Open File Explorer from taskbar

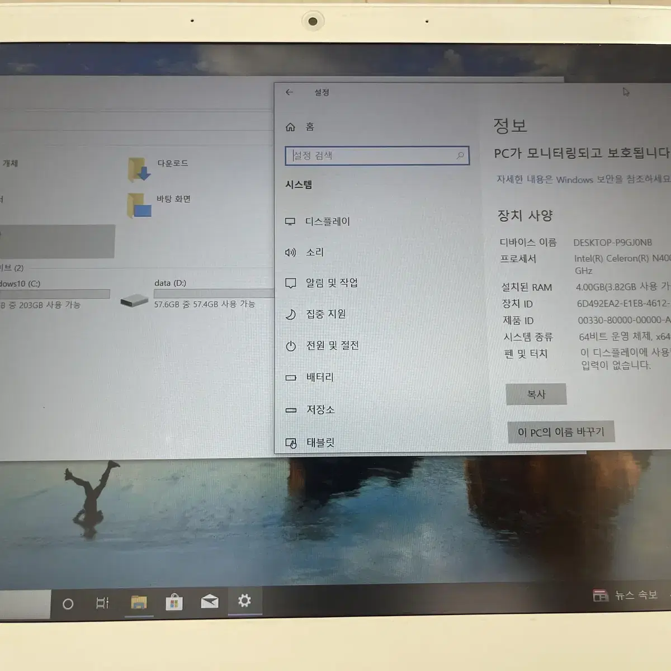tap(139, 603)
